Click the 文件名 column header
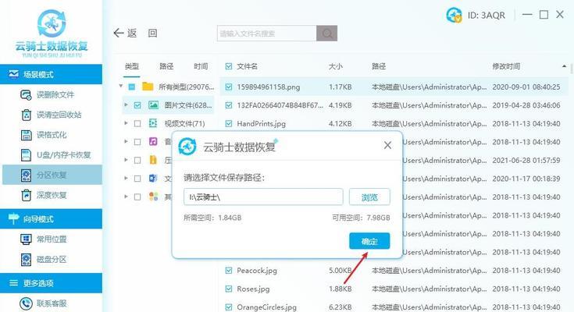Screen dimensions: 574x312 pyautogui.click(x=247, y=66)
